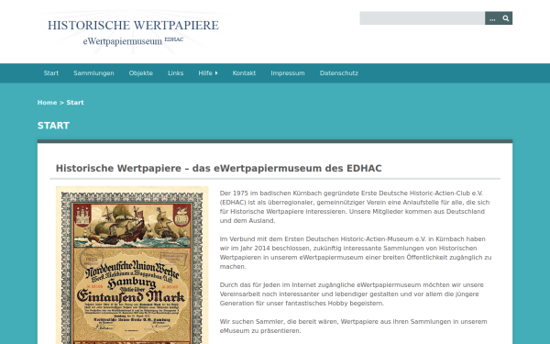Screen dimensions: 550x344
Task: Open the Objekte navigation item
Action: point(140,73)
